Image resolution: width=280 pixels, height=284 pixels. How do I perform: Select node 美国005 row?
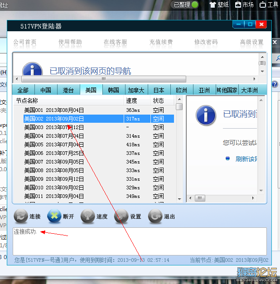[99, 144]
